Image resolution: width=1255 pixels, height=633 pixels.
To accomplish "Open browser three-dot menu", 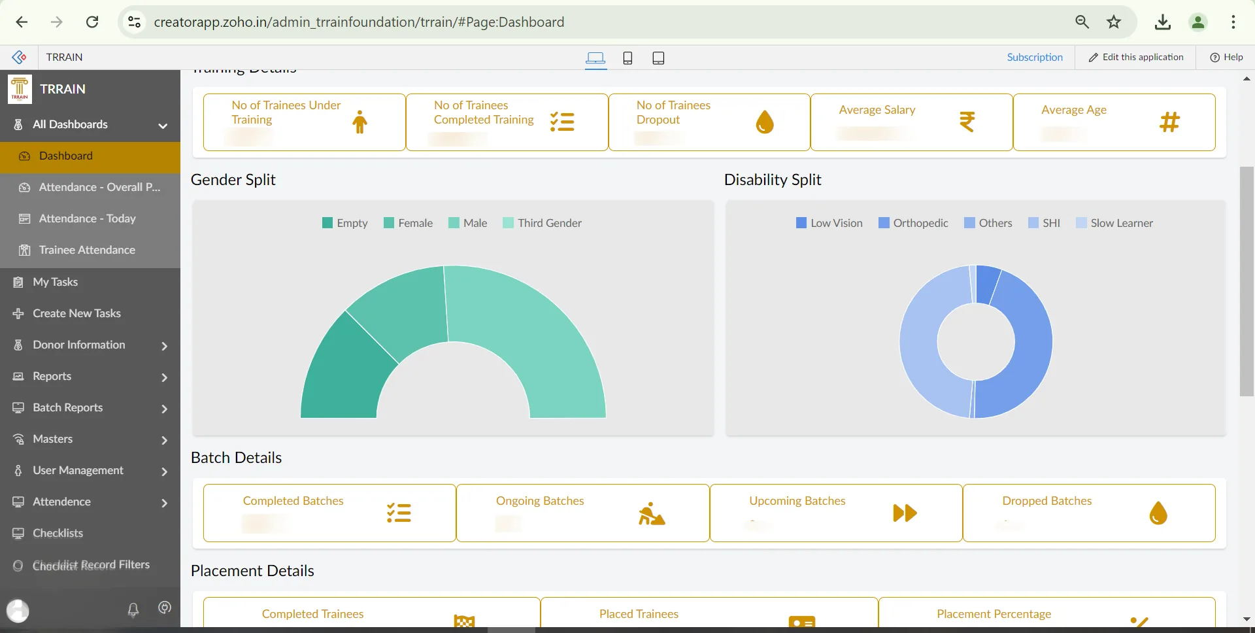I will [1233, 22].
